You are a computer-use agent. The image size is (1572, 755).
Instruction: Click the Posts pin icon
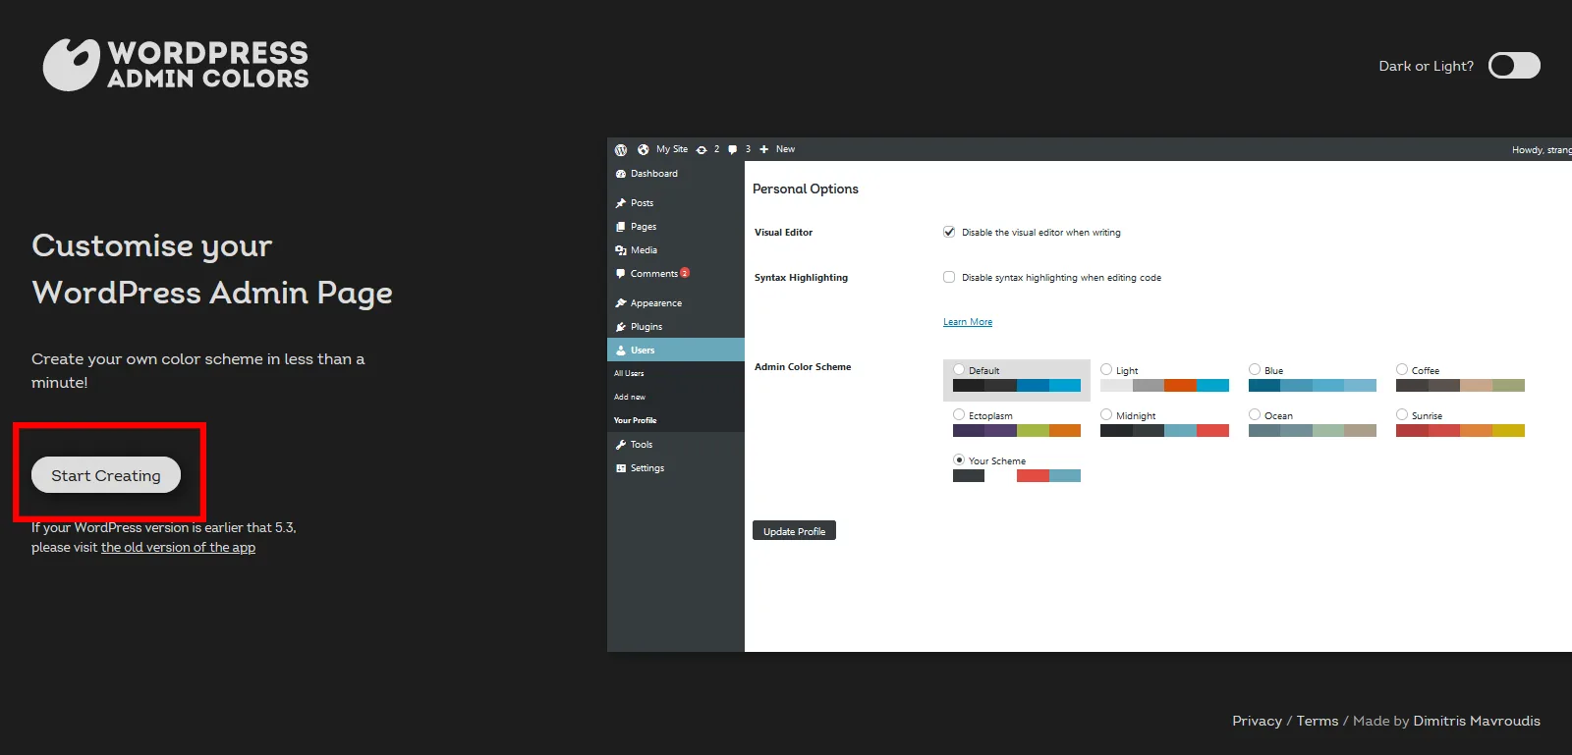click(x=621, y=203)
